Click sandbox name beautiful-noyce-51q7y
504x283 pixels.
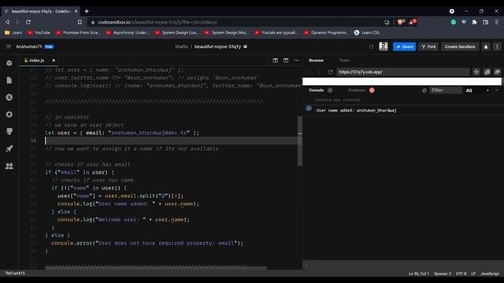217,46
